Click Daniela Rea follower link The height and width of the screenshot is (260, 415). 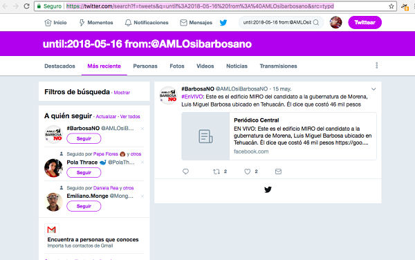pos(106,188)
